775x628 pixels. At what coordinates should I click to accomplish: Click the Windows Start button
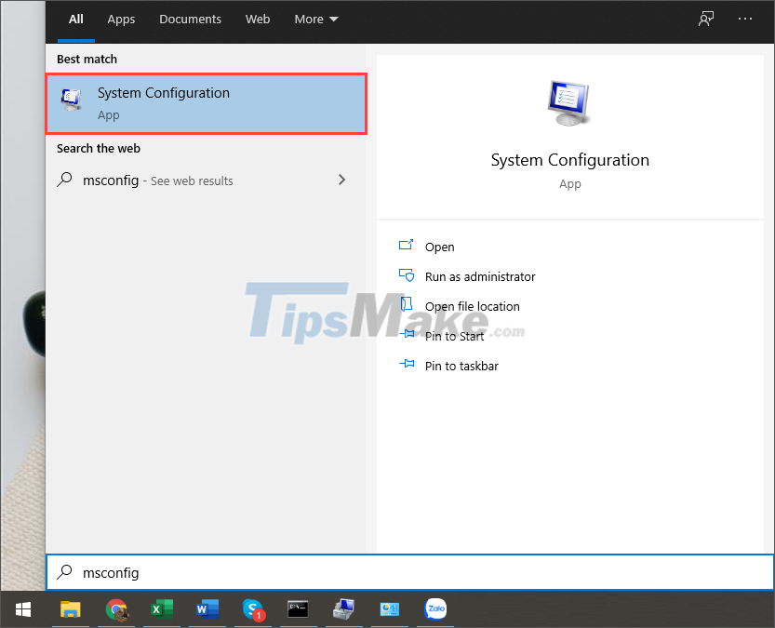[x=23, y=609]
